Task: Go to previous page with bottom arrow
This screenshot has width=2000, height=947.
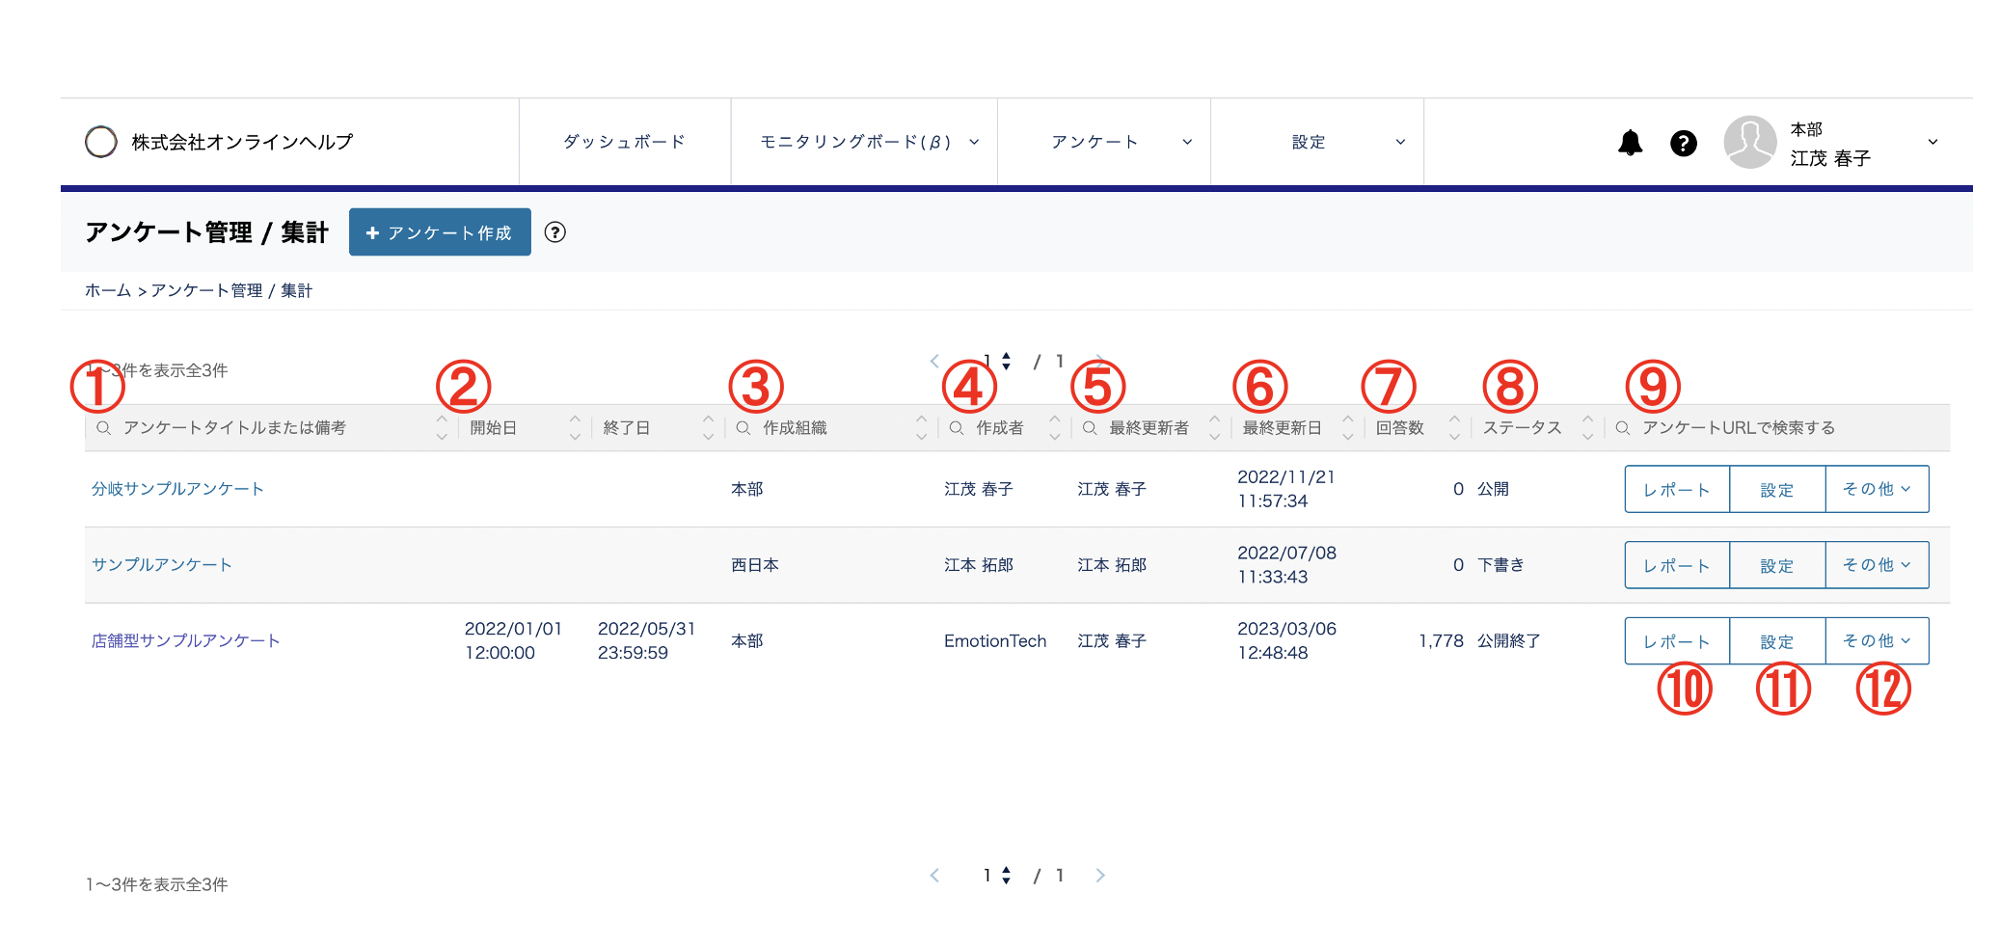Action: tap(934, 876)
